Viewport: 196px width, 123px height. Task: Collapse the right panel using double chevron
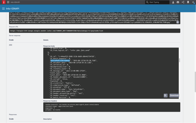(x=193, y=2)
